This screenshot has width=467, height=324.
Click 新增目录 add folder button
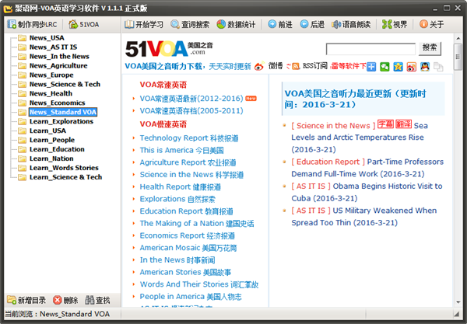click(26, 300)
